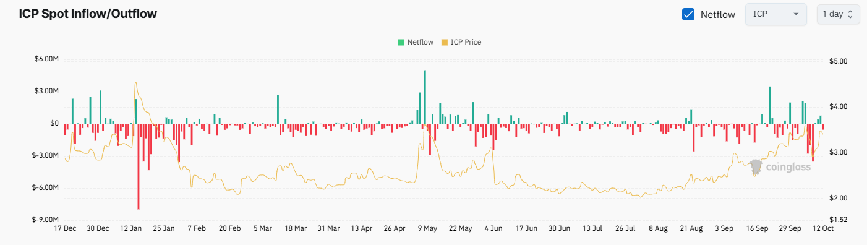Select the 30 Jun date label

pyautogui.click(x=559, y=228)
